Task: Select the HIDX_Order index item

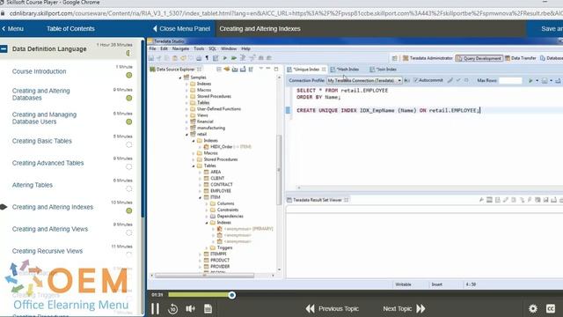Action: click(227, 147)
